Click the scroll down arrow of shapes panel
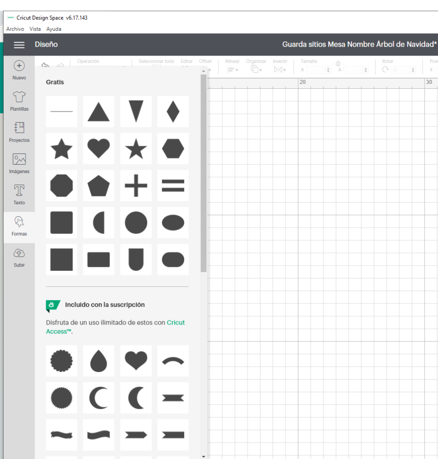Image resolution: width=438 pixels, height=459 pixels. point(204,456)
